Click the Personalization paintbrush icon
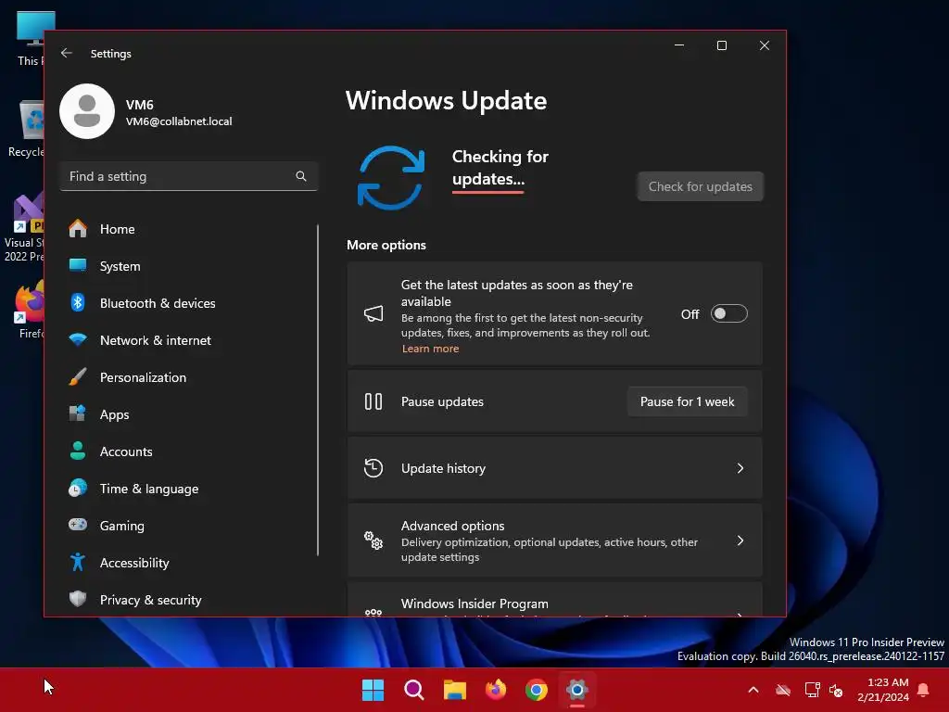The height and width of the screenshot is (712, 949). click(x=78, y=377)
